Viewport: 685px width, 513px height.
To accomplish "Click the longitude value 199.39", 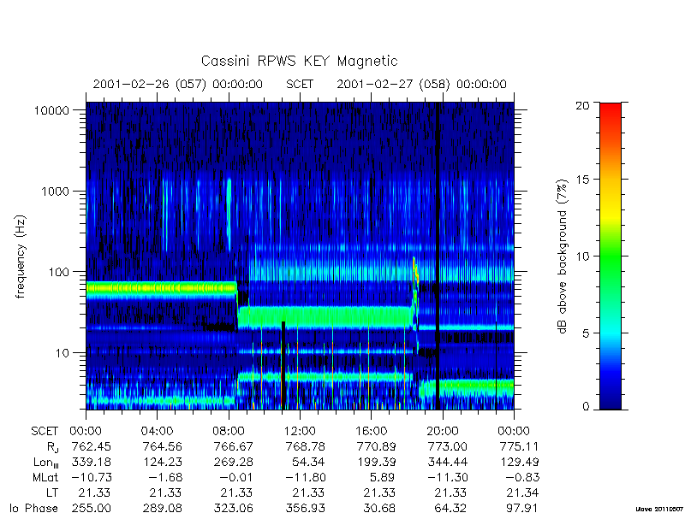I will point(377,463).
